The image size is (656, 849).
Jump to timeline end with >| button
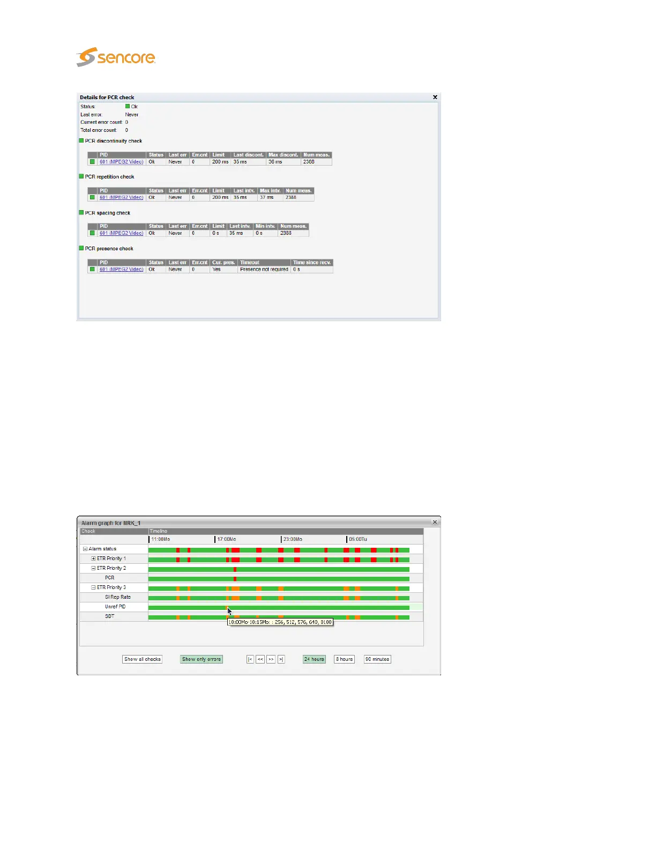point(281,659)
